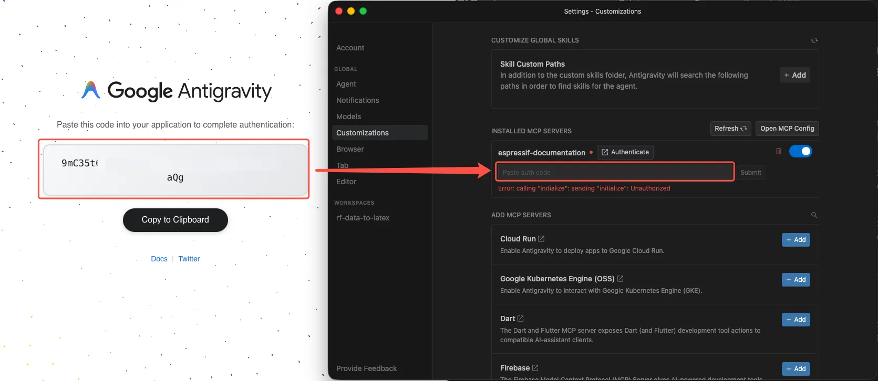This screenshot has height=381, width=878.
Task: Open the Agent settings section
Action: coord(346,84)
